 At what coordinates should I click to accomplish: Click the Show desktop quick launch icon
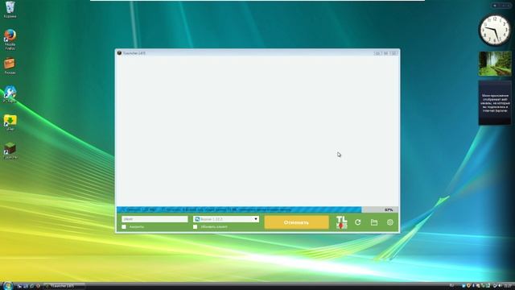point(19,287)
